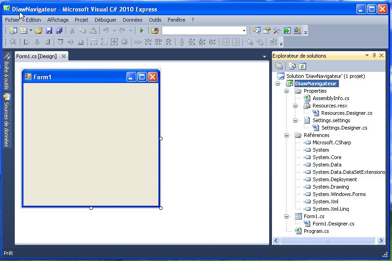Image resolution: width=392 pixels, height=261 pixels.
Task: Click the New Project toolbar icon
Action: [x=13, y=30]
